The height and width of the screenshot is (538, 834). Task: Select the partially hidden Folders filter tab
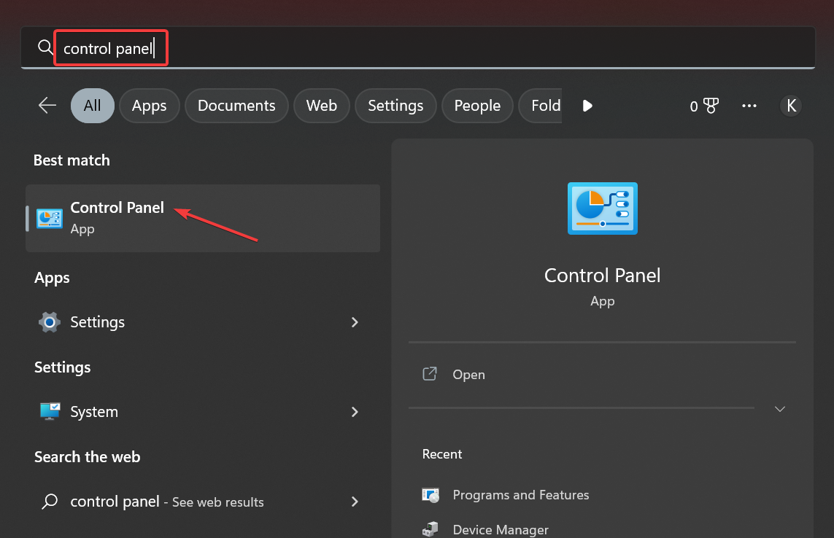point(541,105)
